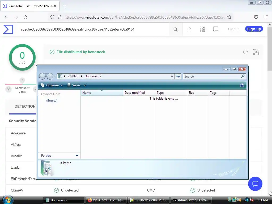Click the Sign up button
Screen dimensions: 272x204
point(254,29)
